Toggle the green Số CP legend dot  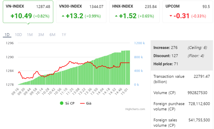(x=62, y=103)
